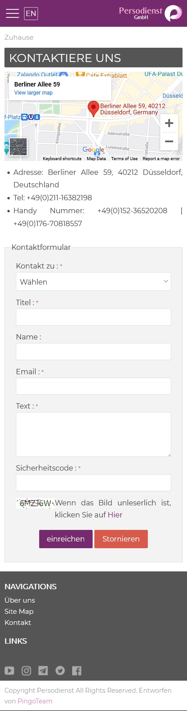Click the einreichen submit button
This screenshot has width=187, height=711.
pyautogui.click(x=66, y=539)
